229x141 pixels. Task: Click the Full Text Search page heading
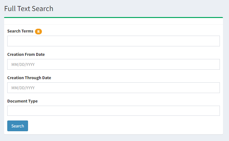click(x=29, y=9)
